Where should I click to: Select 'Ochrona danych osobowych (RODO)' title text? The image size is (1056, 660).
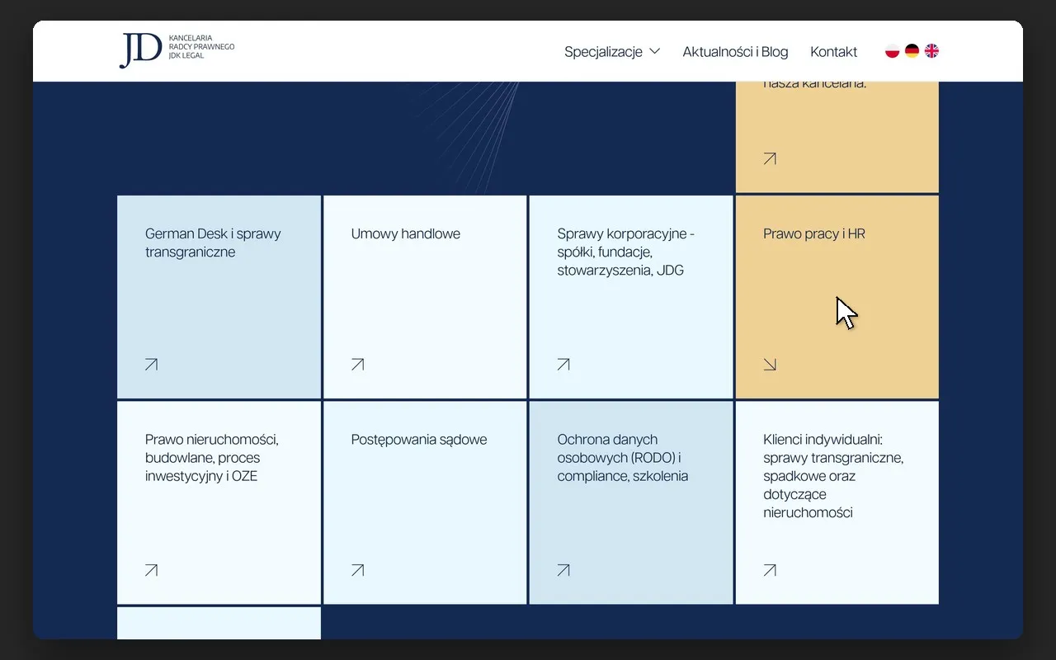[622, 458]
